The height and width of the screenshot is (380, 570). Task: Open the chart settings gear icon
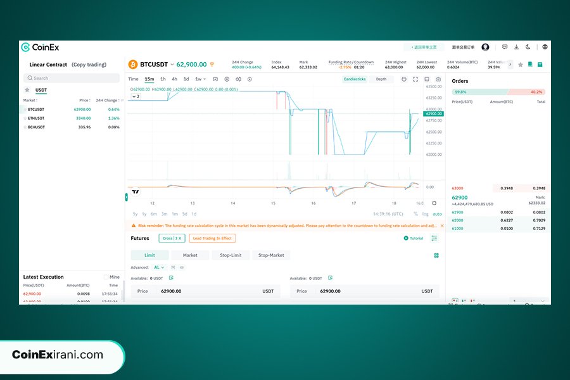pyautogui.click(x=434, y=203)
